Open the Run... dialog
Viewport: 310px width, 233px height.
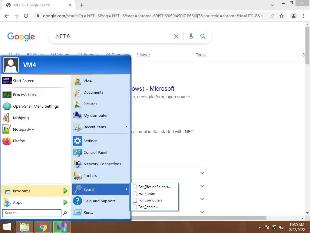click(x=101, y=212)
